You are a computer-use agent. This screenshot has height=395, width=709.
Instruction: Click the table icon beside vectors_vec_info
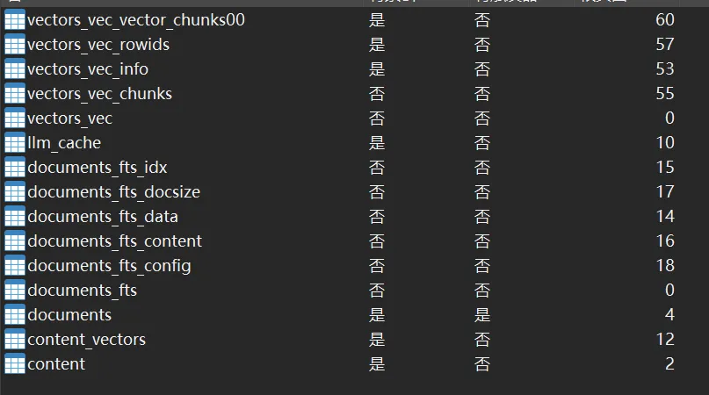(15, 69)
